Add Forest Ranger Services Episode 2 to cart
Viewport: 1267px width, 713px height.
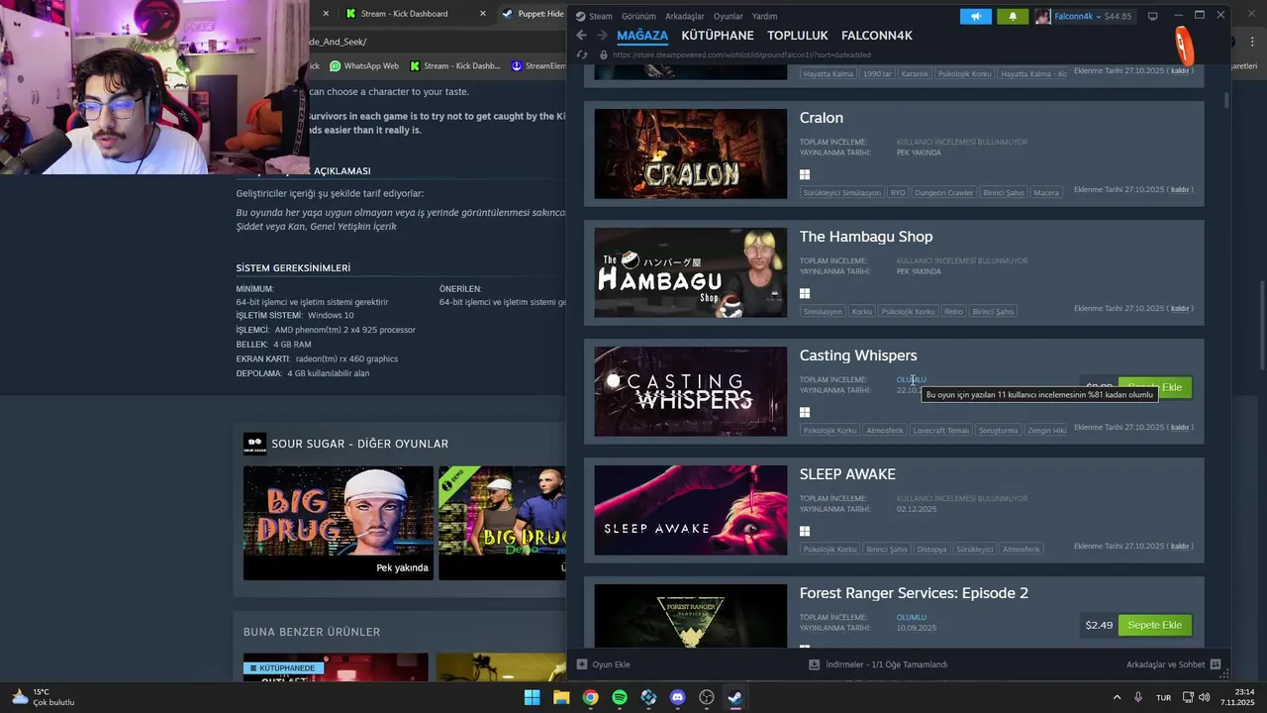coord(1155,625)
